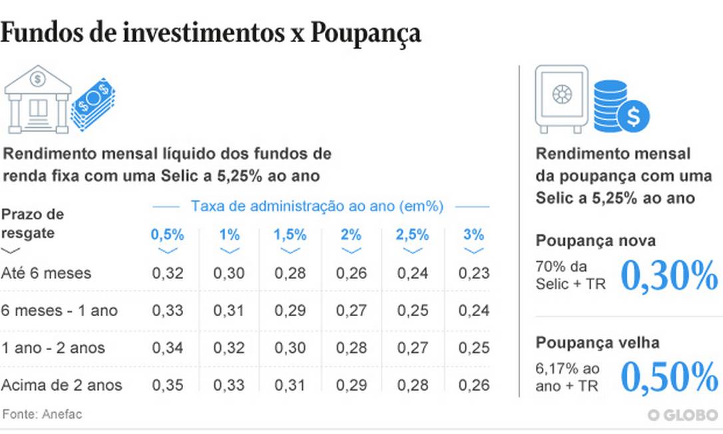Expand the chevron below the 0,5% column

point(168,251)
